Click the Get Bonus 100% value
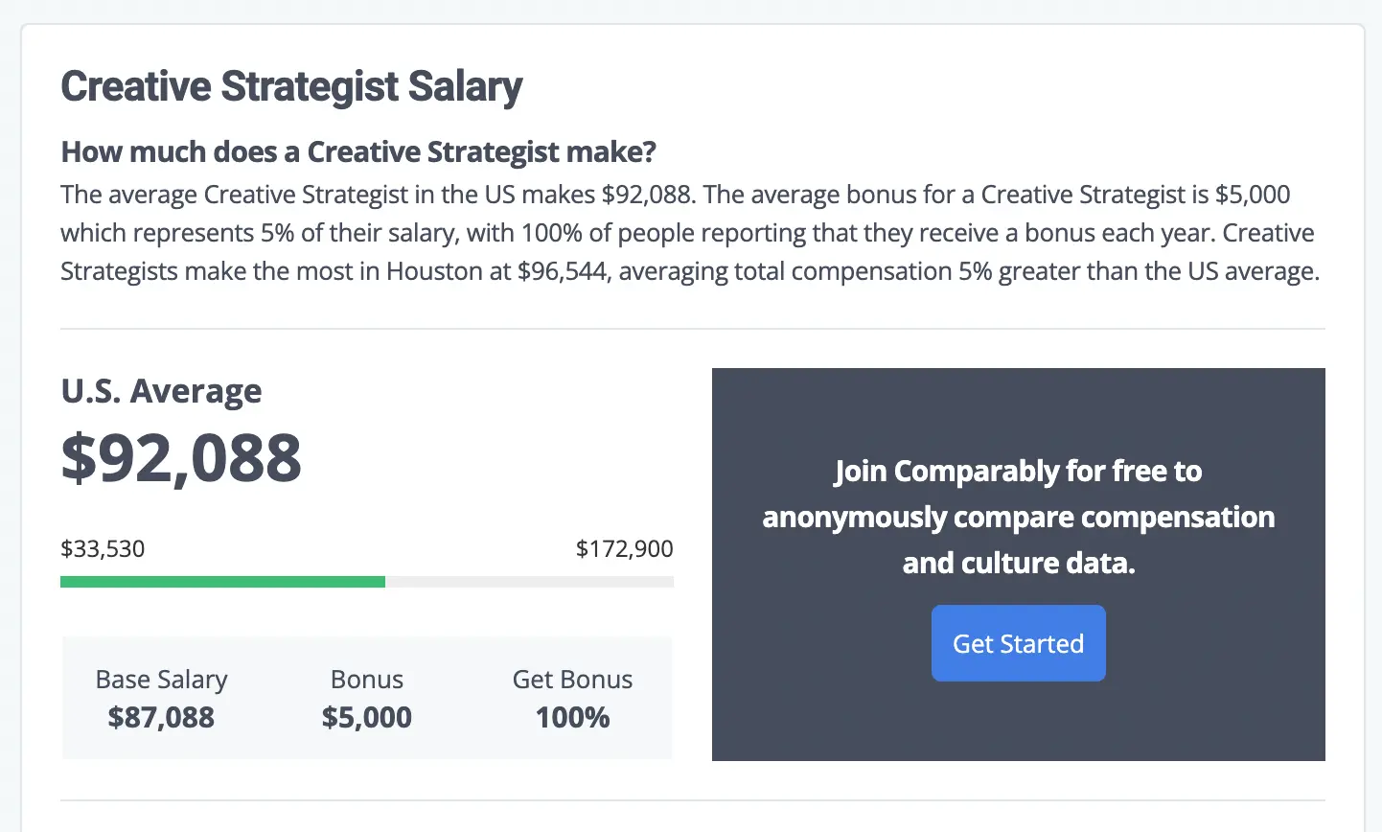This screenshot has width=1382, height=832. click(572, 716)
